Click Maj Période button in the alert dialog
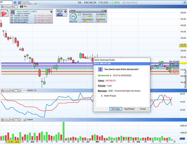This screenshot has width=187, height=144. coord(129,109)
